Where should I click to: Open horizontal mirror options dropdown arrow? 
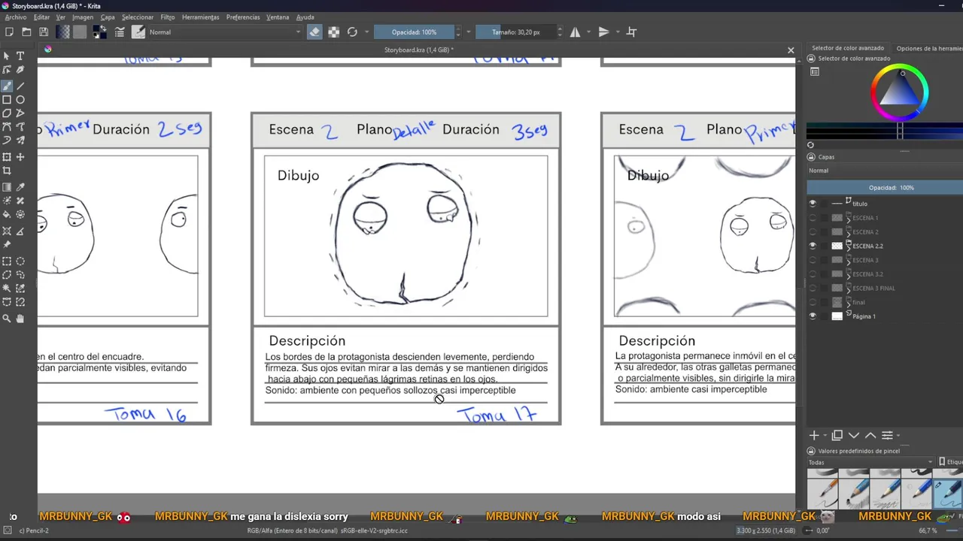(x=588, y=32)
